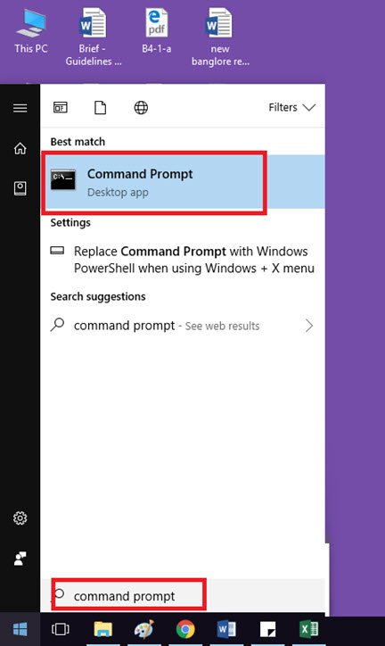Select the B4-1-a PDF desktop file

[156, 31]
